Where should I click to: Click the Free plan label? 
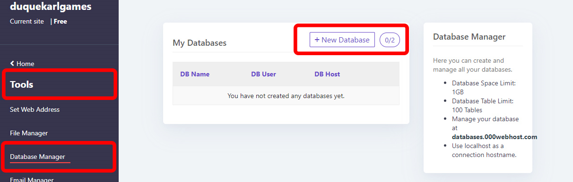pos(60,21)
